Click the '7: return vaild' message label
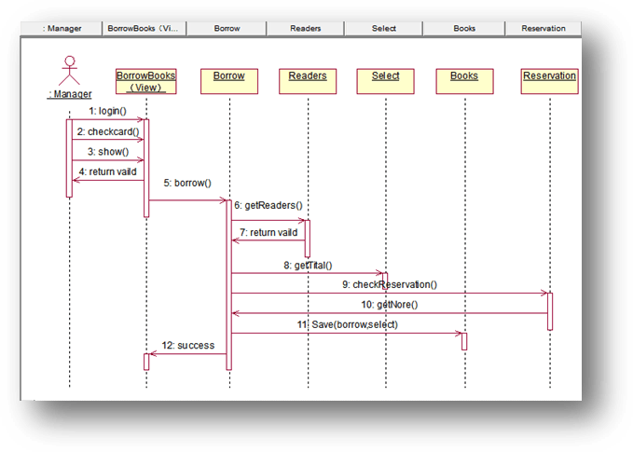 pos(268,233)
